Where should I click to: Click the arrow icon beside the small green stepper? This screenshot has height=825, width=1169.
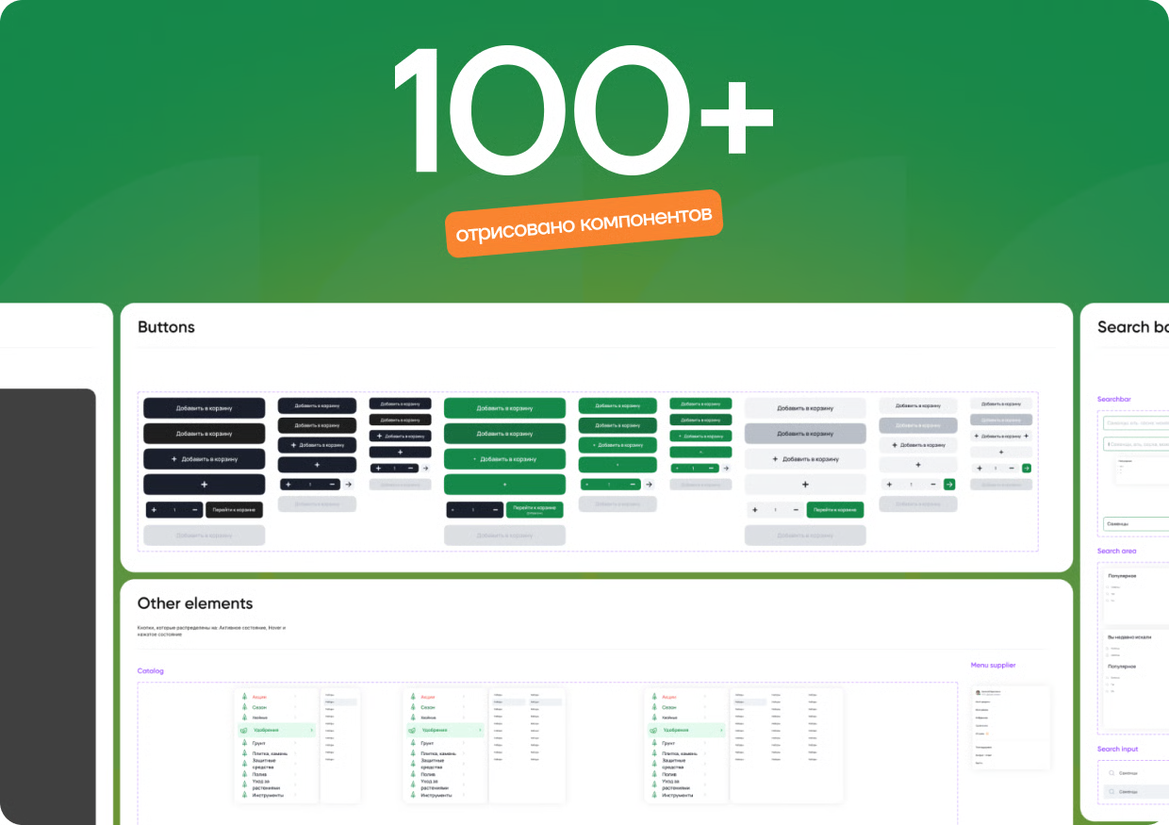point(726,468)
